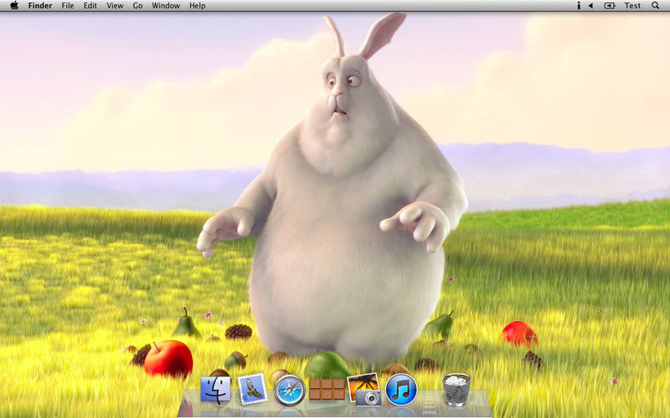Viewport: 670px width, 418px height.
Task: Open the Help menu
Action: (198, 6)
